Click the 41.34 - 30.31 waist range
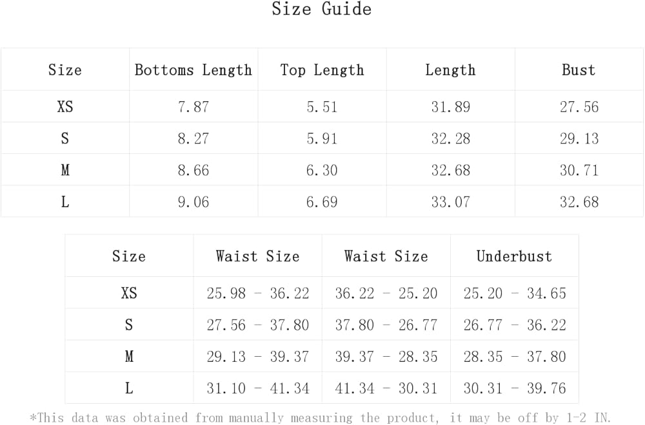The image size is (645, 425). point(386,388)
